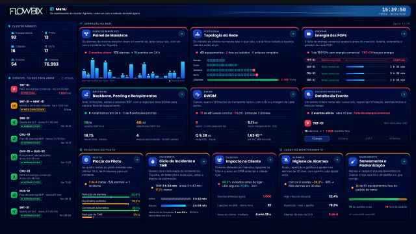Click the red status badge on TRT-01 event
Screen dimensions: 416x234
pos(28,93)
